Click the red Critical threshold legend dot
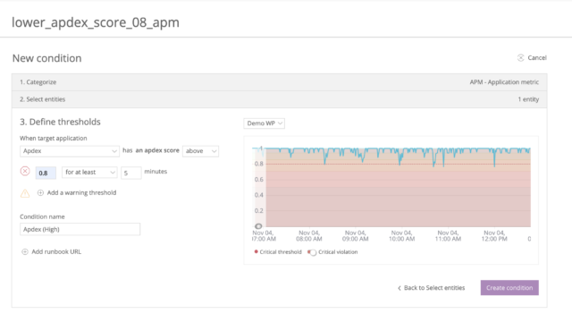 [x=257, y=251]
